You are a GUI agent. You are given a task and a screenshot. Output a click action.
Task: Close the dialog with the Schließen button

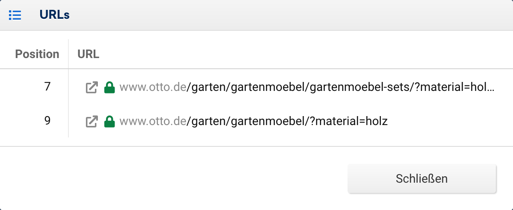click(422, 178)
